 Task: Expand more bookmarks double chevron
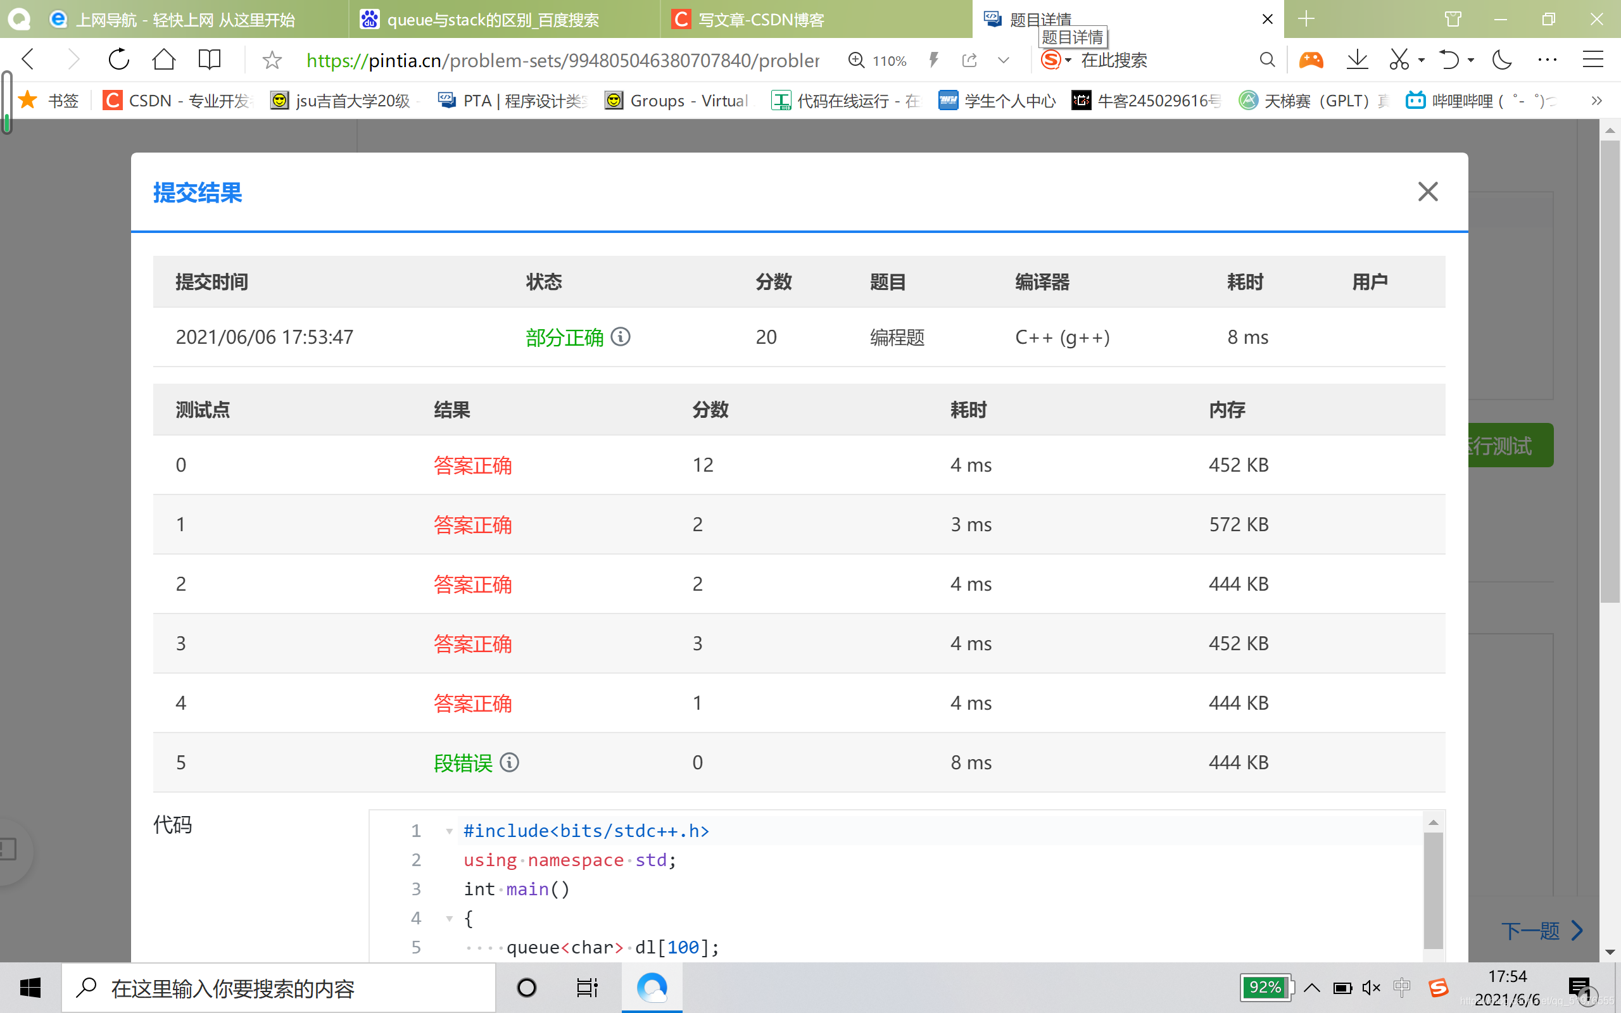click(x=1596, y=101)
